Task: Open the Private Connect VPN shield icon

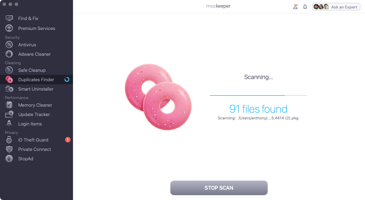Action: [9, 149]
